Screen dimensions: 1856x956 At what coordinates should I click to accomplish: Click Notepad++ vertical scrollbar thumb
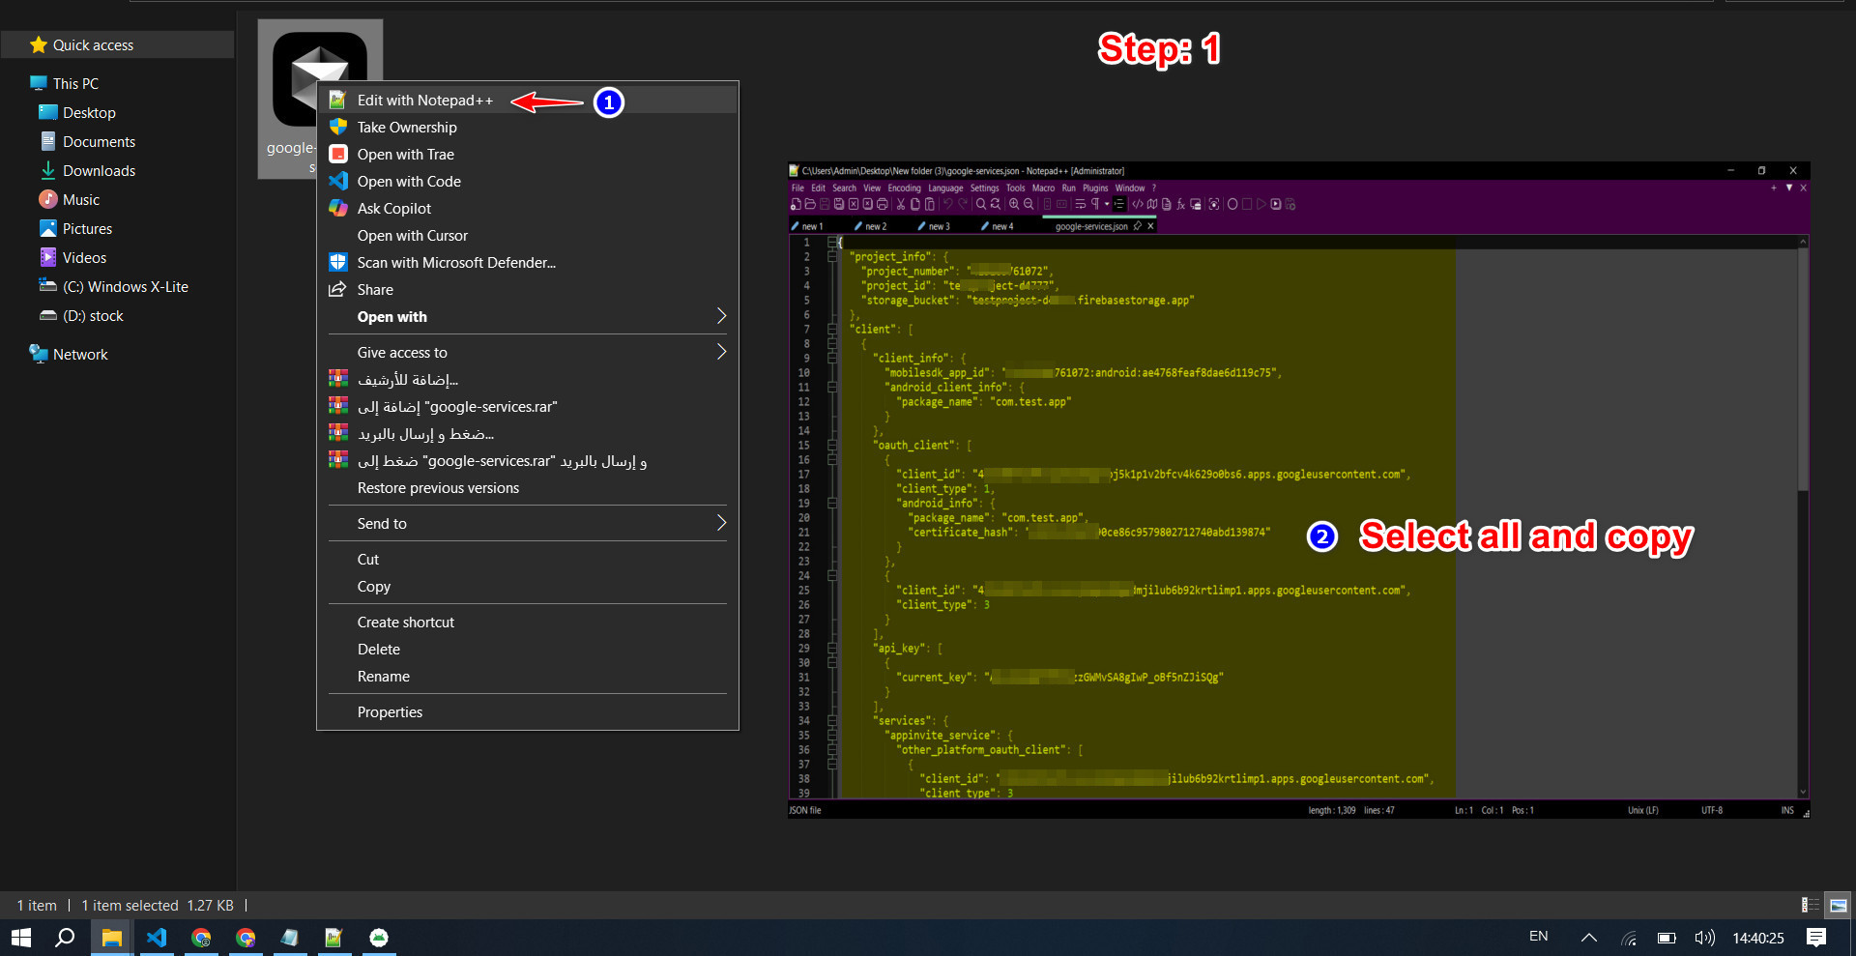pyautogui.click(x=1803, y=367)
